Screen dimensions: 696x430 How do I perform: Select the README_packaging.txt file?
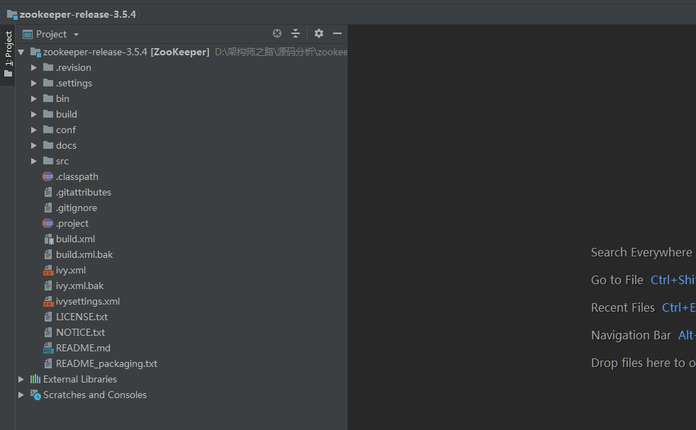tap(106, 363)
